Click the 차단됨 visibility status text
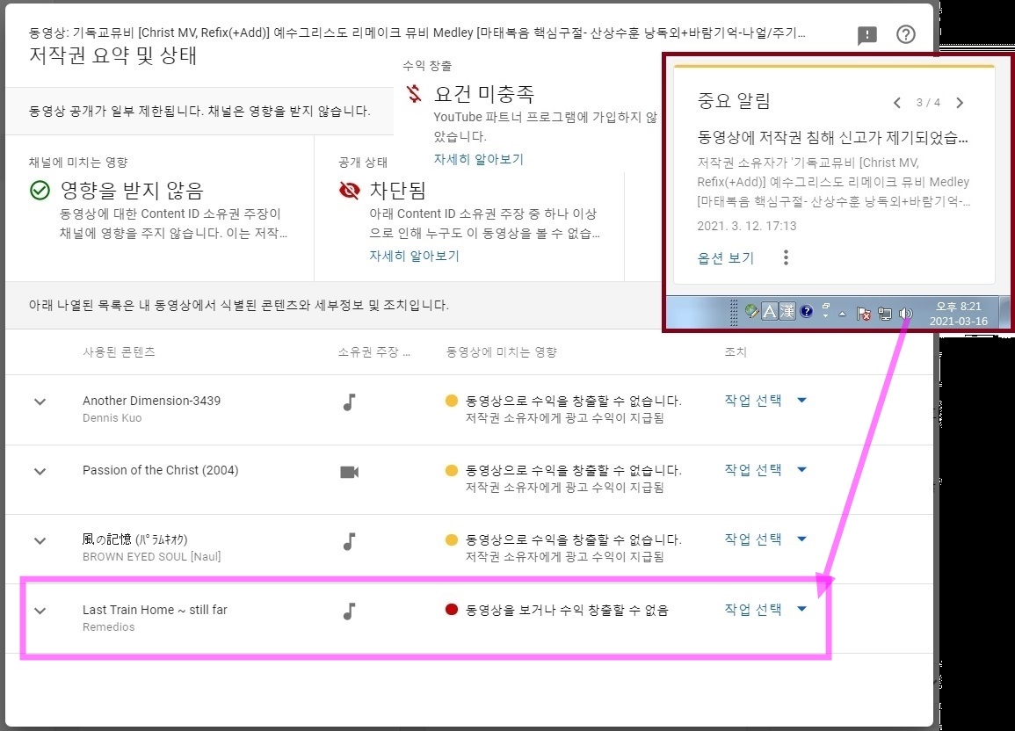Image resolution: width=1015 pixels, height=731 pixels. tap(397, 190)
